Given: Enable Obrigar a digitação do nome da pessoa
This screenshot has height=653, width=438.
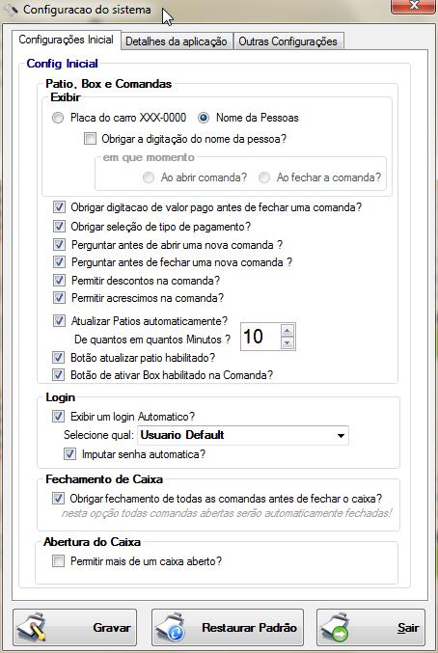Looking at the screenshot, I should [90, 138].
